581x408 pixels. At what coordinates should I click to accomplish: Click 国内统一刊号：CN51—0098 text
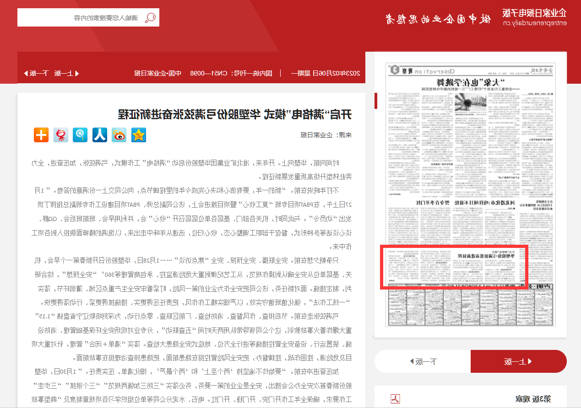click(231, 73)
